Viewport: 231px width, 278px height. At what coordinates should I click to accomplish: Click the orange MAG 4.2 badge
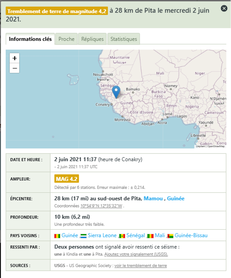click(66, 179)
